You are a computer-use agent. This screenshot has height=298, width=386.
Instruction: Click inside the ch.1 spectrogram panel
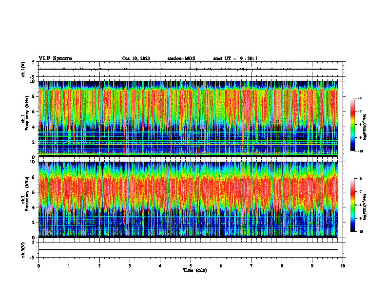pyautogui.click(x=188, y=119)
